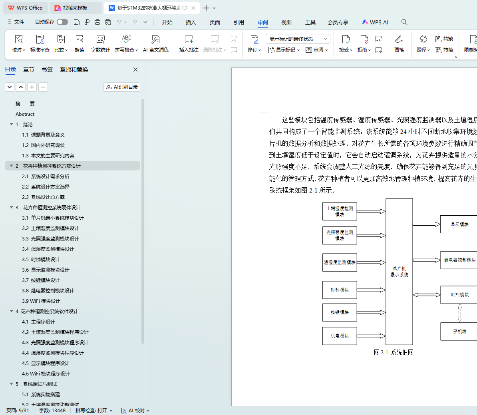Click the print icon in quick access bar

[97, 22]
